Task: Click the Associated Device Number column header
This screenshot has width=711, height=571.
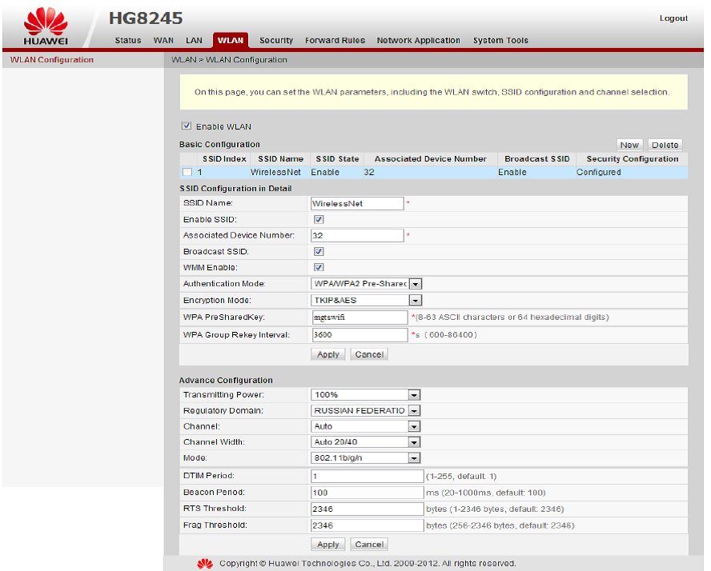Action: pos(430,159)
